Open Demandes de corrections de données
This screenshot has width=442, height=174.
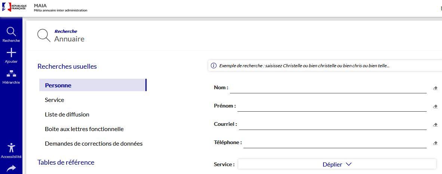(x=93, y=144)
